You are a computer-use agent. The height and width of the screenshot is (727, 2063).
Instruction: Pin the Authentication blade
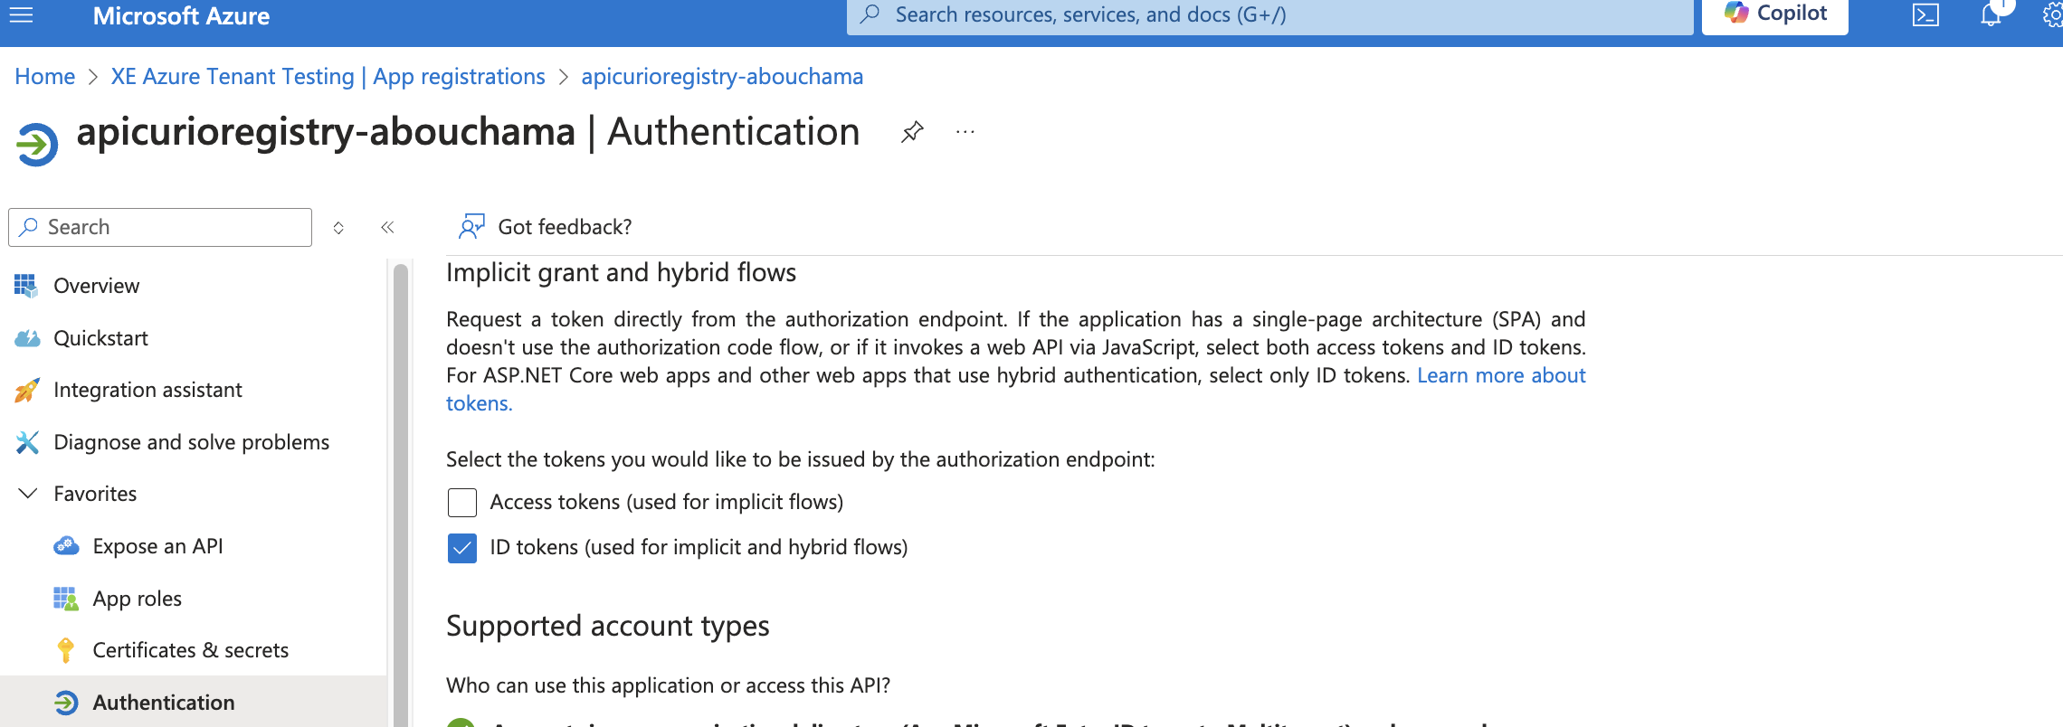pyautogui.click(x=912, y=132)
